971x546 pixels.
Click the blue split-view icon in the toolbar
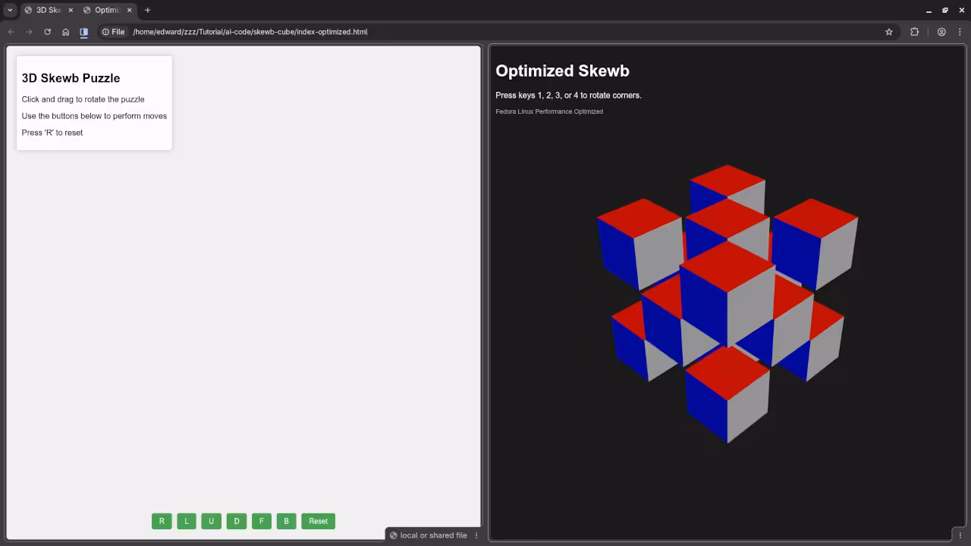84,32
